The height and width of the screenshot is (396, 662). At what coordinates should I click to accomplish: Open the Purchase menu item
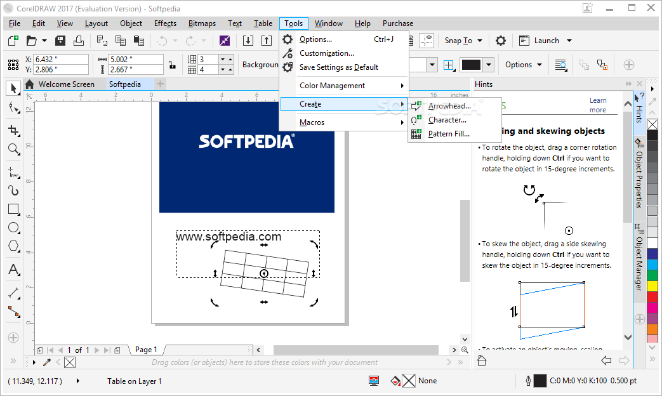(398, 23)
